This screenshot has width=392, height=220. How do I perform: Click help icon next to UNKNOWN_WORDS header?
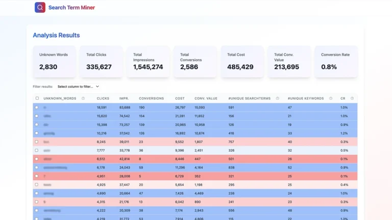click(x=83, y=98)
